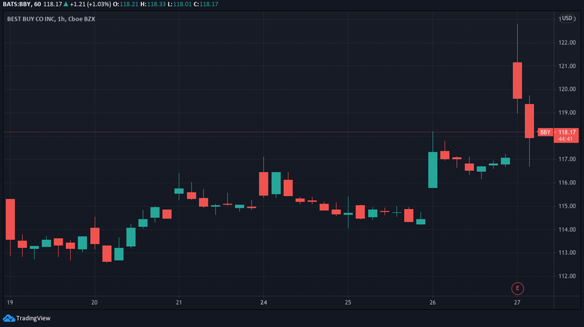Click the 113.00 price axis label
The image size is (584, 327).
pyautogui.click(x=567, y=253)
